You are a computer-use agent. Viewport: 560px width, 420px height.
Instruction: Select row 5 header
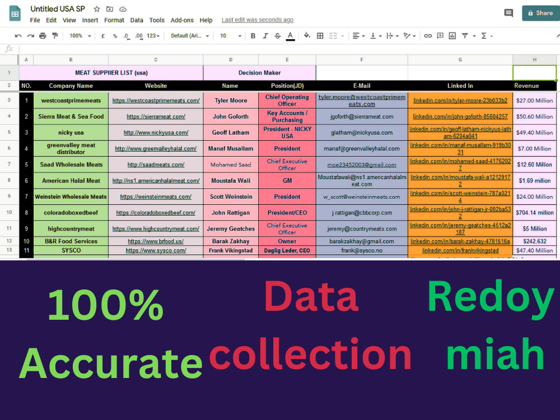pos(10,132)
